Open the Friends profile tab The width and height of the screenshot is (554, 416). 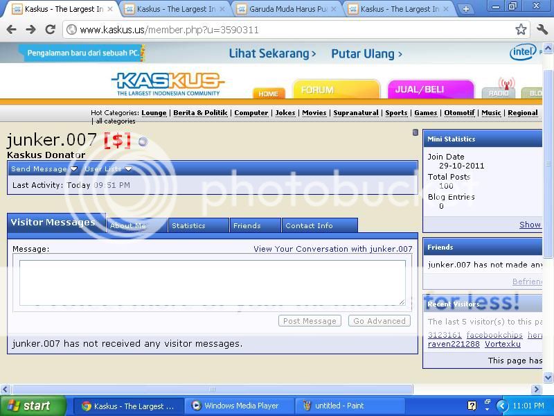[255, 225]
